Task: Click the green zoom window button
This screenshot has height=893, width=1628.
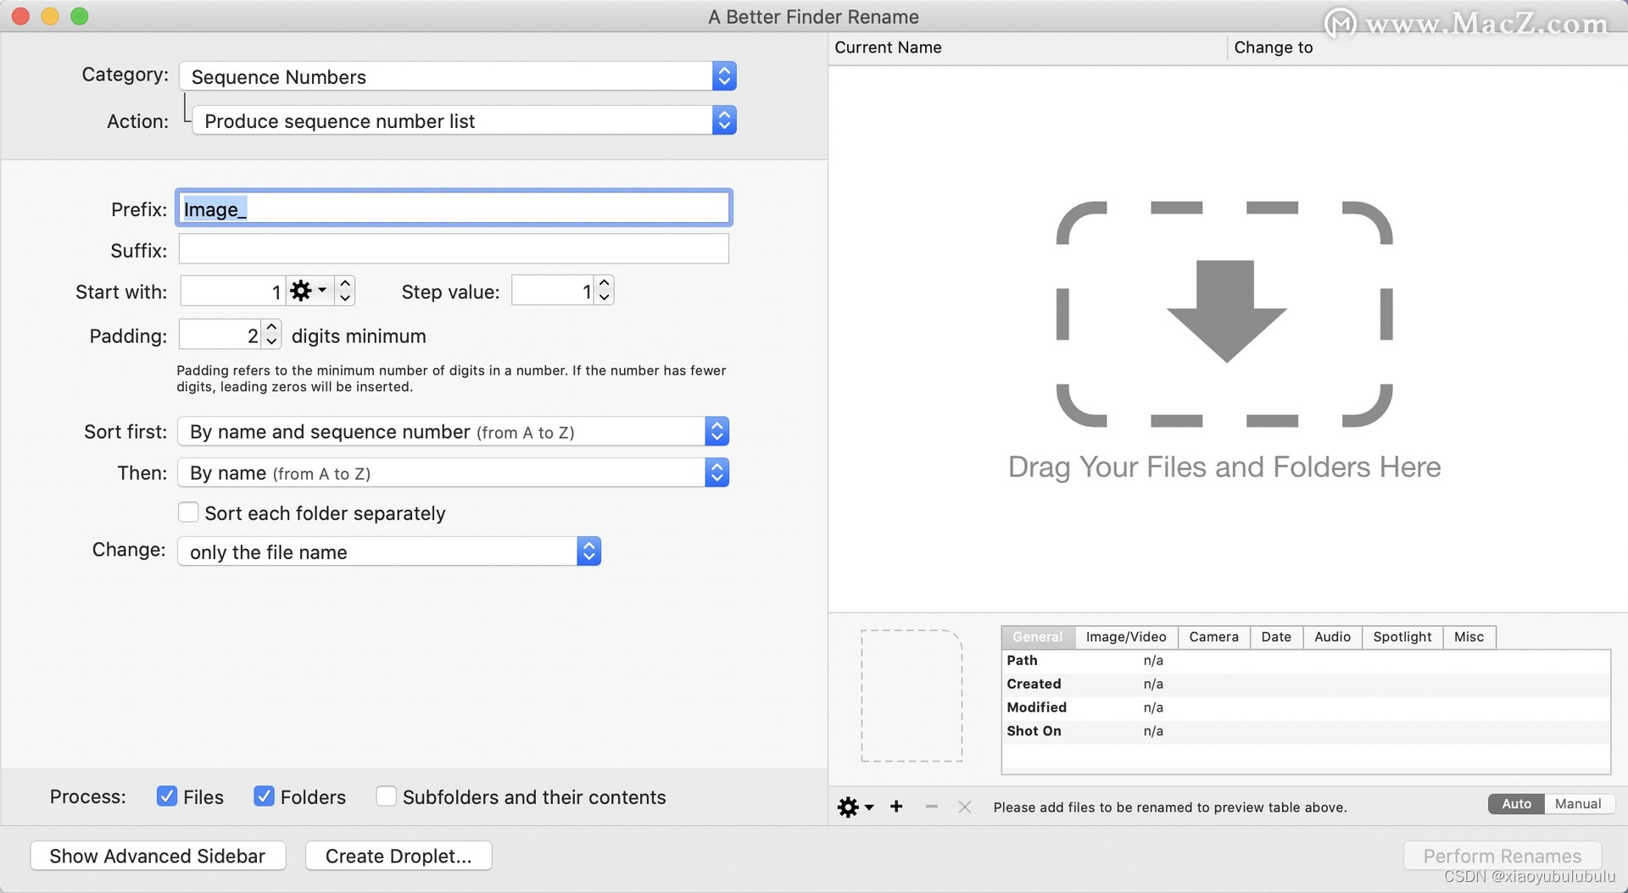Action: pos(79,16)
